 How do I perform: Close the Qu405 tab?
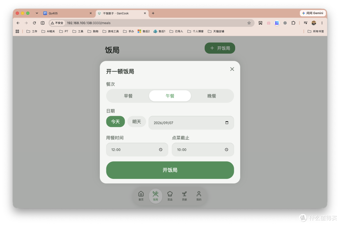[91, 13]
